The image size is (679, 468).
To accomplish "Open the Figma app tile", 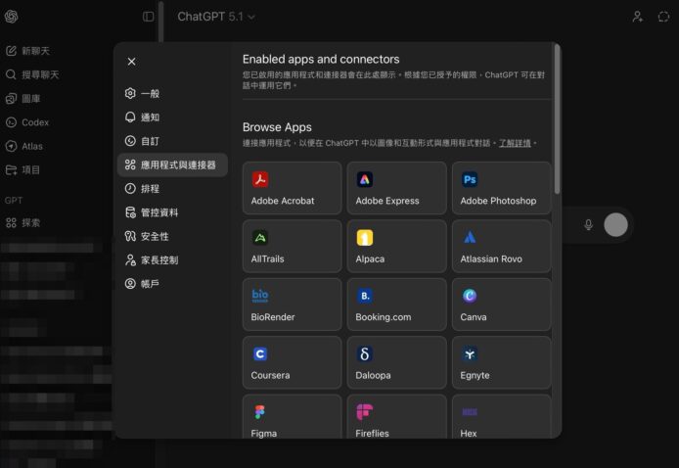I will coord(292,419).
